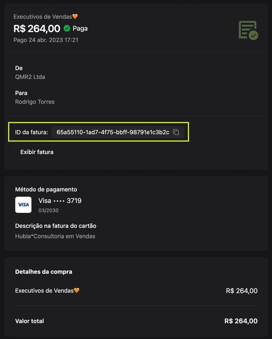
Task: Click the card number "Visa •••• 3719"
Action: 60,201
